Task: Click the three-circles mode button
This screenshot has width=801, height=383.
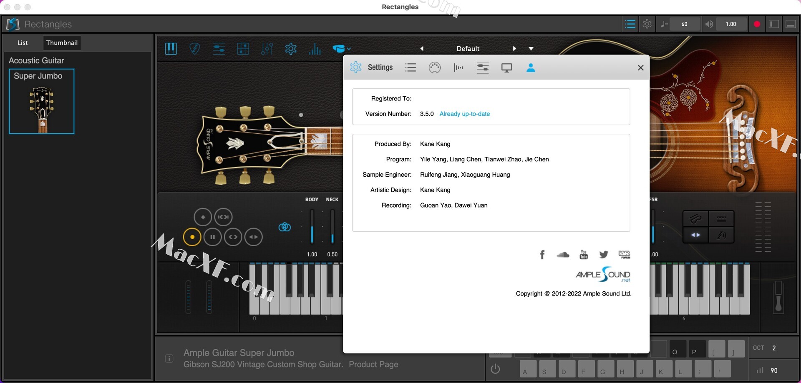Action: (x=721, y=218)
